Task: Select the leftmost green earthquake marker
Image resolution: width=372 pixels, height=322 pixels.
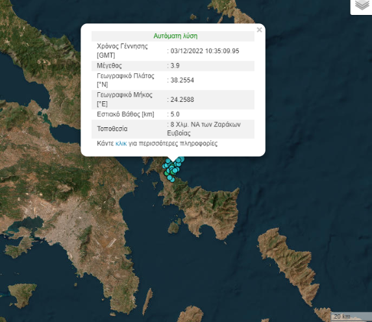Action: [166, 173]
